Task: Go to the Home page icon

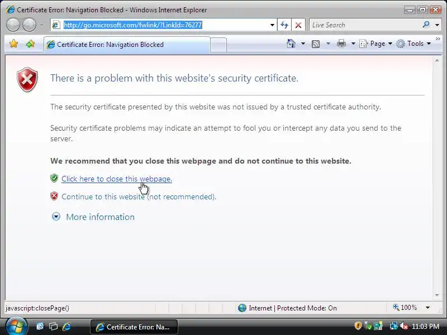Action: click(291, 44)
